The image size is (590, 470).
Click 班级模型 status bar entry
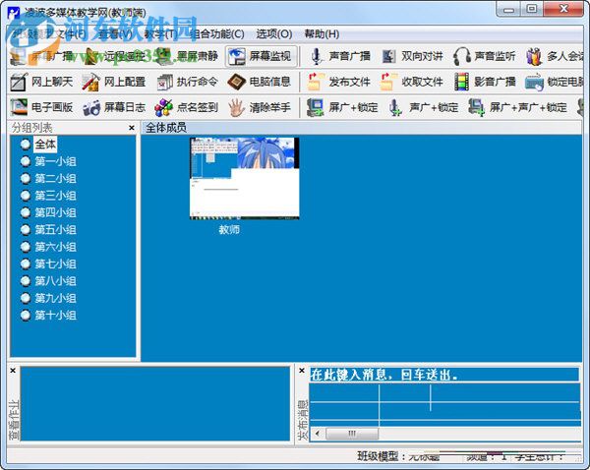click(x=398, y=457)
